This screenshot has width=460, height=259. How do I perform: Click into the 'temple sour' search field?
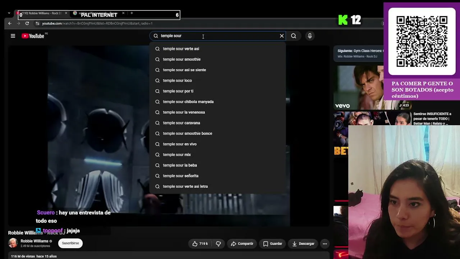[218, 36]
